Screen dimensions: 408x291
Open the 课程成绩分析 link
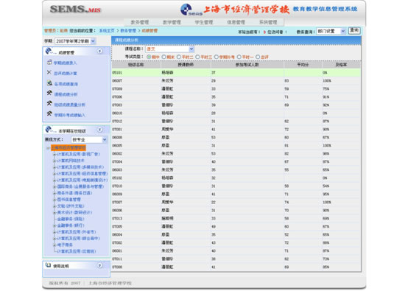[66, 94]
